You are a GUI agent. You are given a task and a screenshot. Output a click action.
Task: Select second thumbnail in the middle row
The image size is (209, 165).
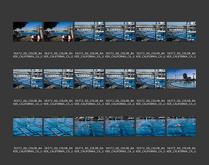(58, 79)
